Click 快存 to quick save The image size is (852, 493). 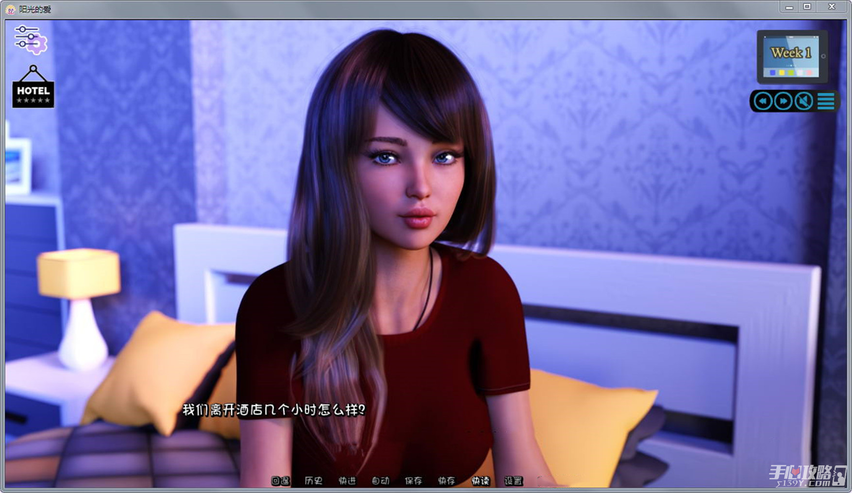pyautogui.click(x=447, y=480)
